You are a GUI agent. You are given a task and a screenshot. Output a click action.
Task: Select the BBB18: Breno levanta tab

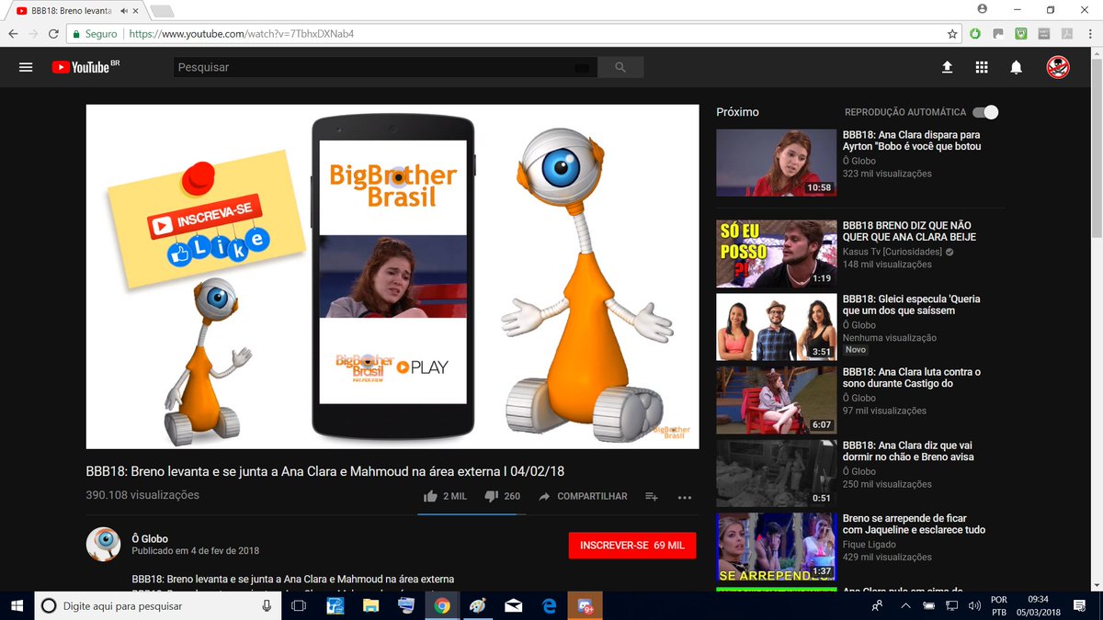[x=74, y=10]
